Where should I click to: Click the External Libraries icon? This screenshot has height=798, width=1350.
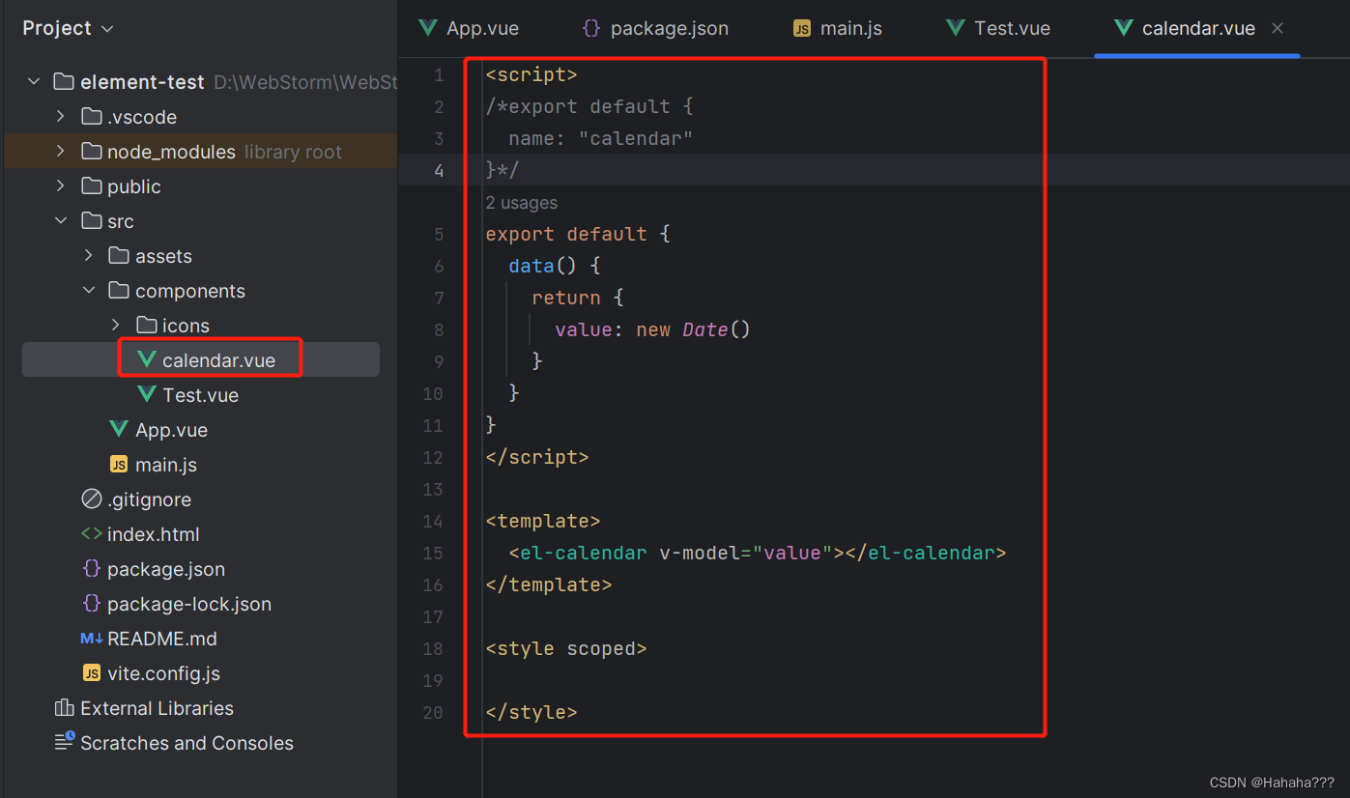click(65, 708)
